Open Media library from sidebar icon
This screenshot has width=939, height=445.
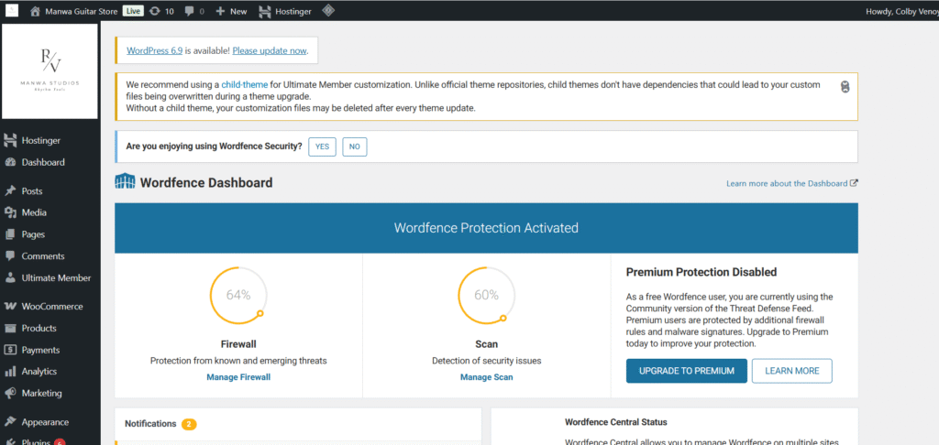click(x=11, y=212)
